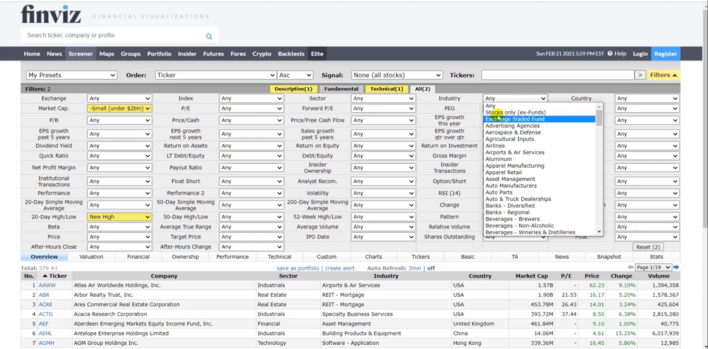Image resolution: width=708 pixels, height=349 pixels.
Task: Open Insider in the navigation bar
Action: tap(187, 54)
